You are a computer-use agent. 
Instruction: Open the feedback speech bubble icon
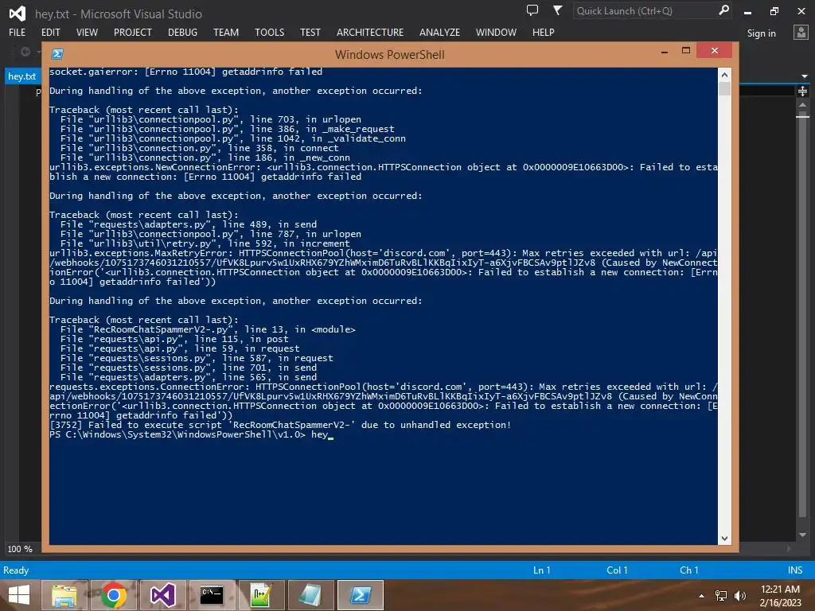click(532, 10)
